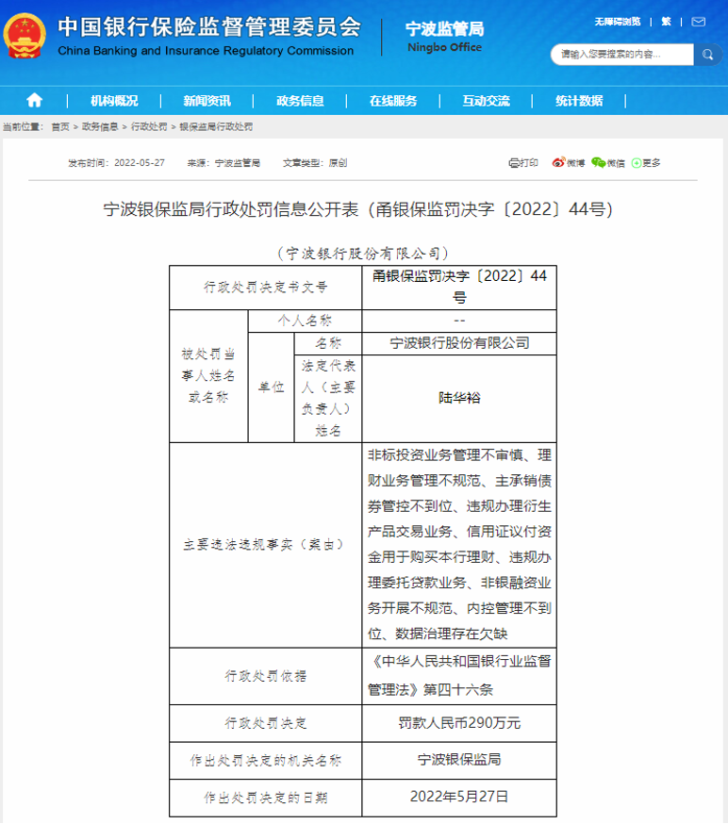
Task: Open 银保监局行政处罚 breadcrumb link
Action: pyautogui.click(x=216, y=126)
